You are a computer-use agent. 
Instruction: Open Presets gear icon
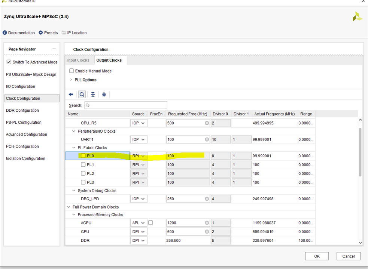[41, 33]
